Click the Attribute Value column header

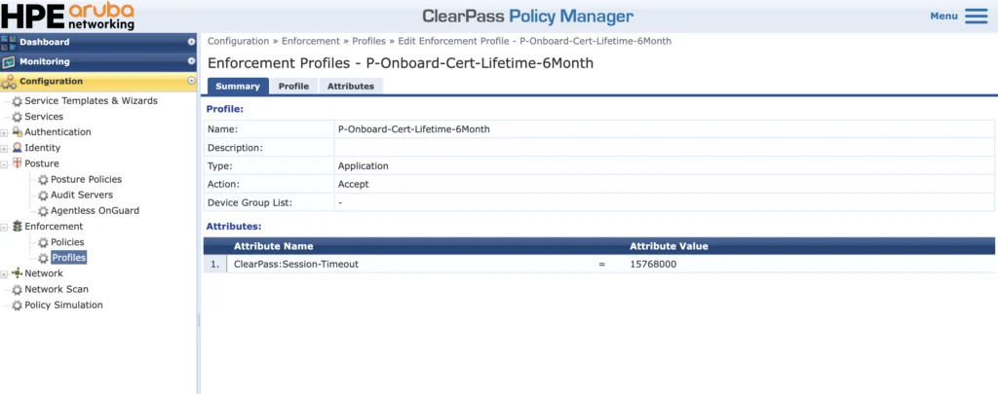point(669,246)
